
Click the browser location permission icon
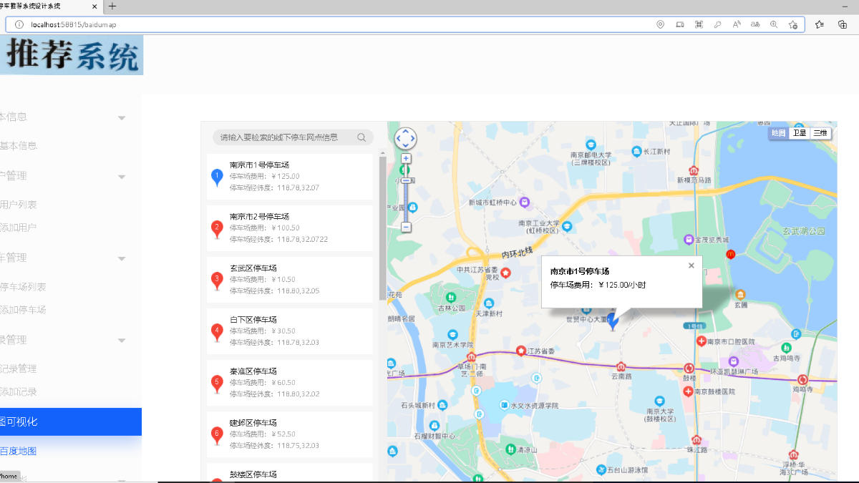660,24
